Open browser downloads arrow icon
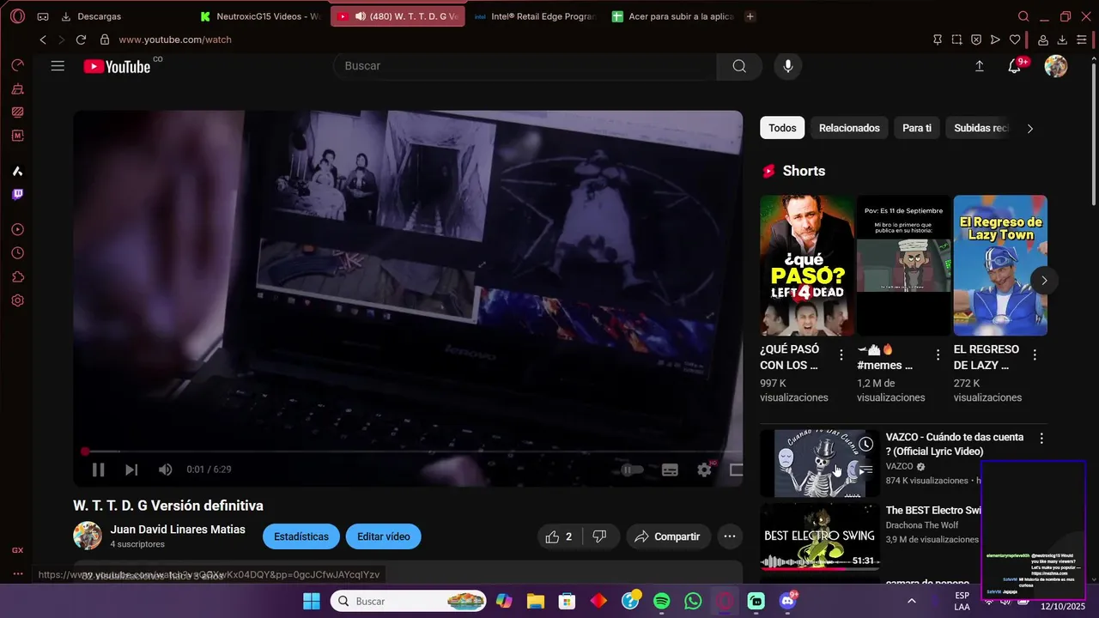1099x618 pixels. tap(1062, 39)
